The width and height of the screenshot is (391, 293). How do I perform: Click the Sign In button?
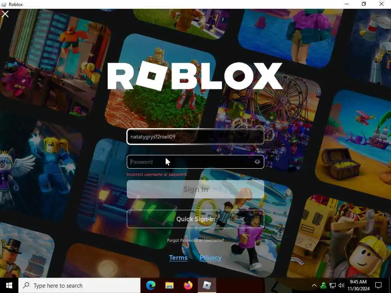[x=195, y=189]
